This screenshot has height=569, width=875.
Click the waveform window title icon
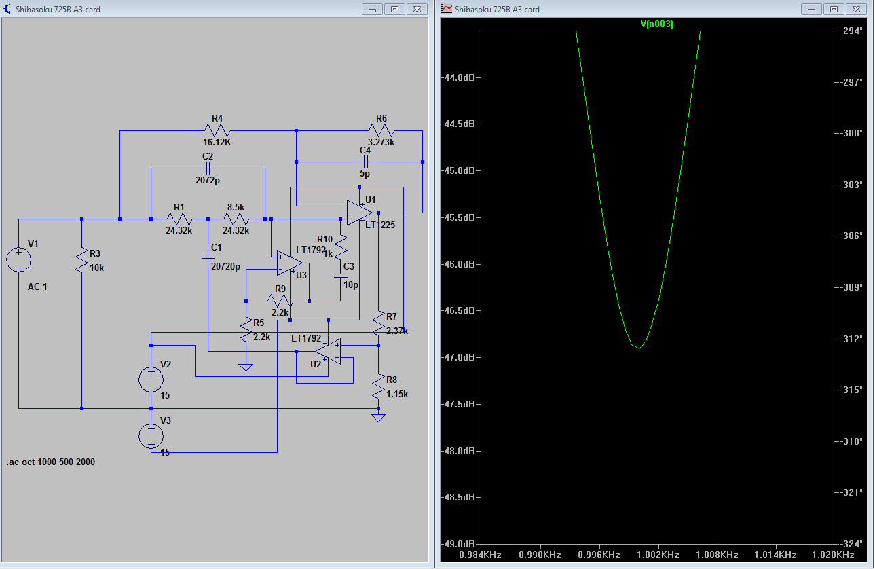coord(447,9)
